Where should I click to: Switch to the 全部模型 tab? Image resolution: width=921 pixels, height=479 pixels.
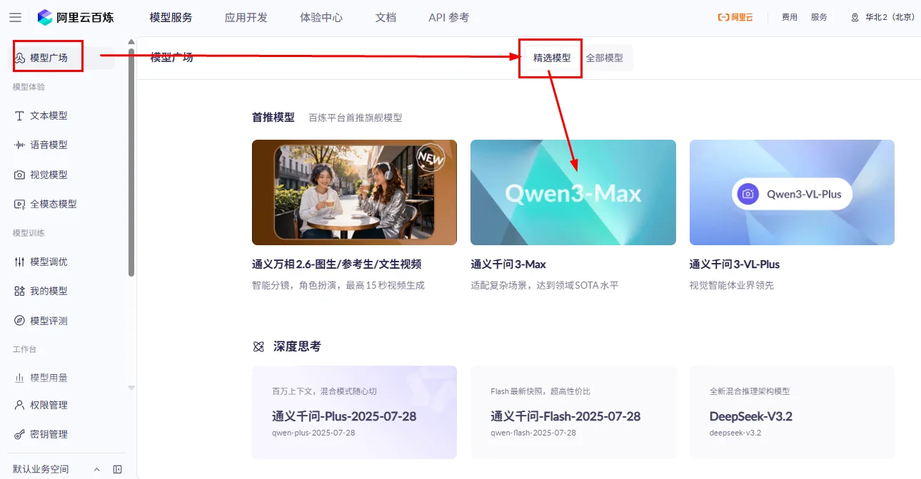click(x=605, y=58)
